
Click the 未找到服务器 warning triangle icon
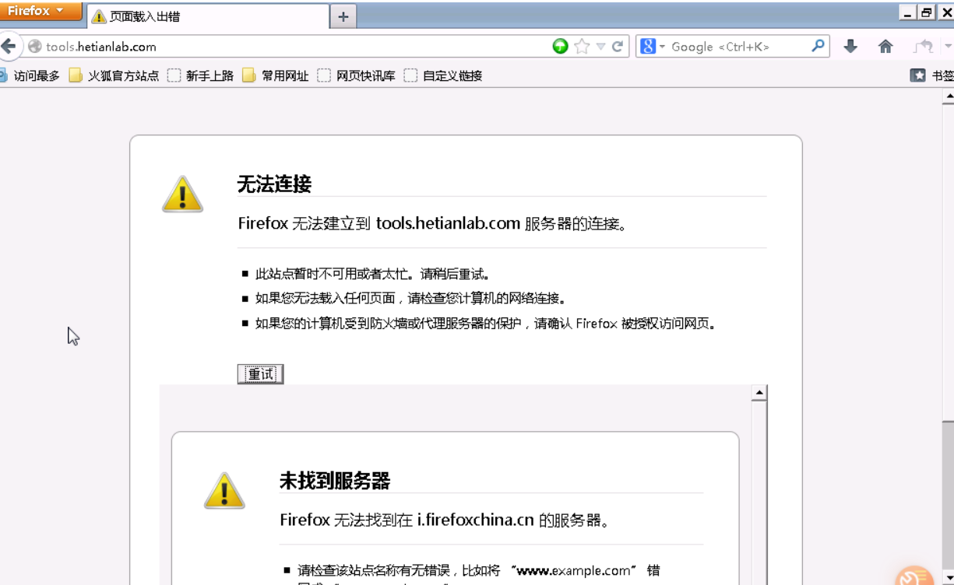pos(224,491)
